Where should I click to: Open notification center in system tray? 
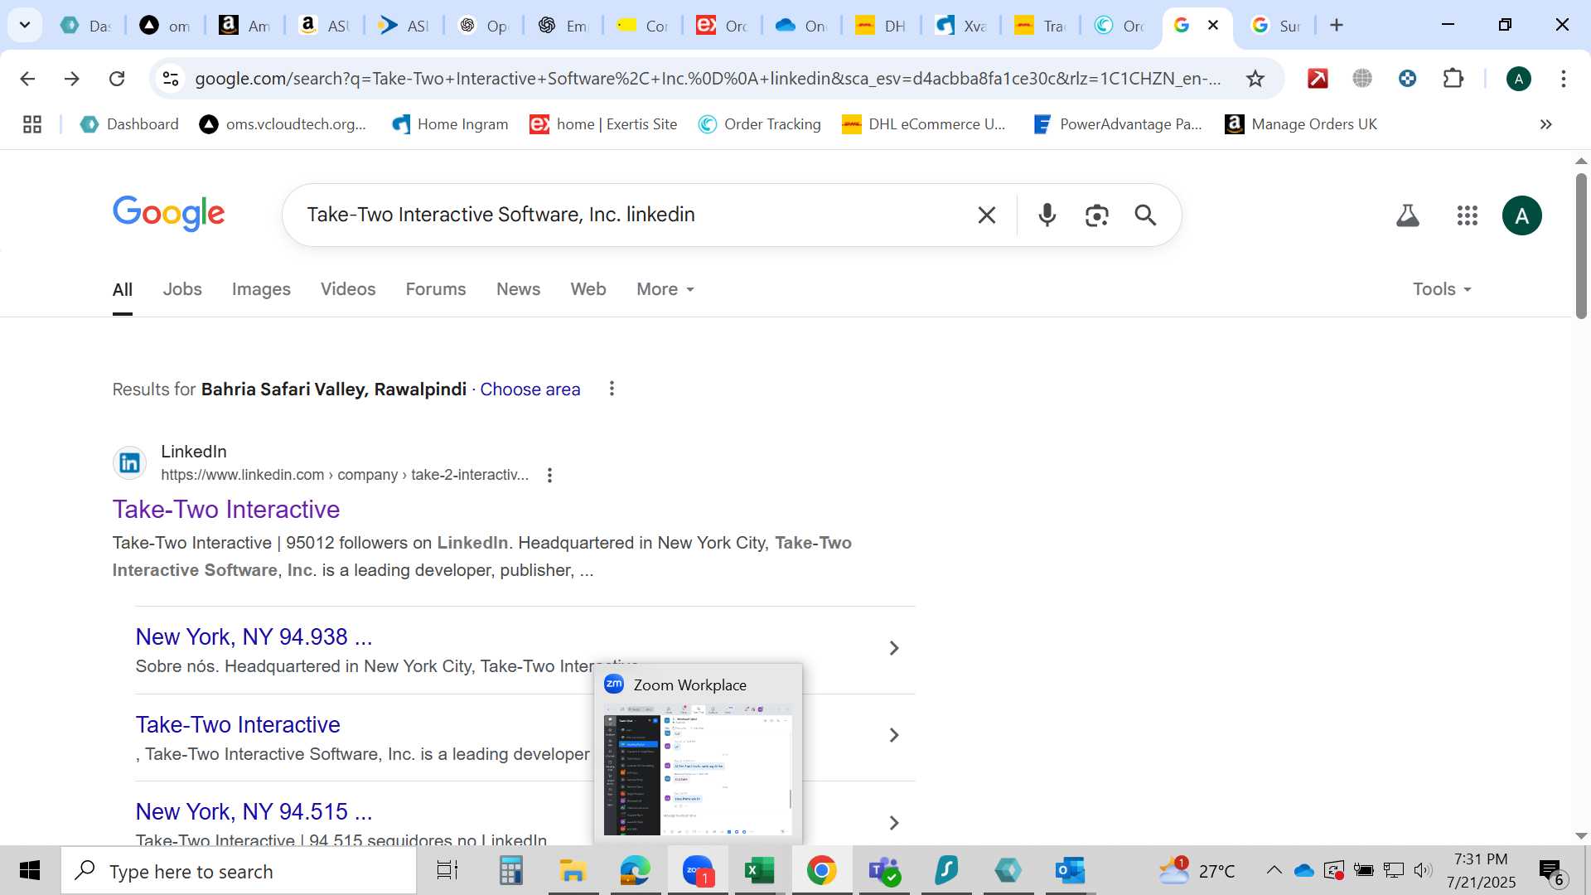pos(1551,871)
